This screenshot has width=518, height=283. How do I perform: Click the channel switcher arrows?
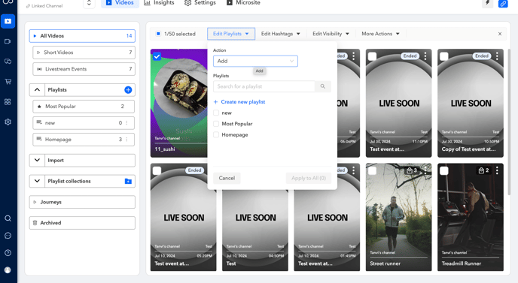[89, 3]
